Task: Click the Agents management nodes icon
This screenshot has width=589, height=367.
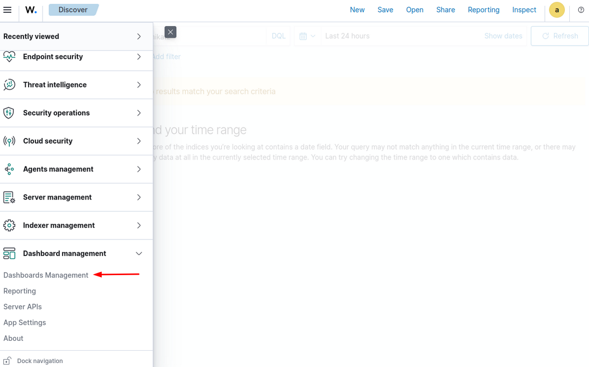Action: click(9, 169)
